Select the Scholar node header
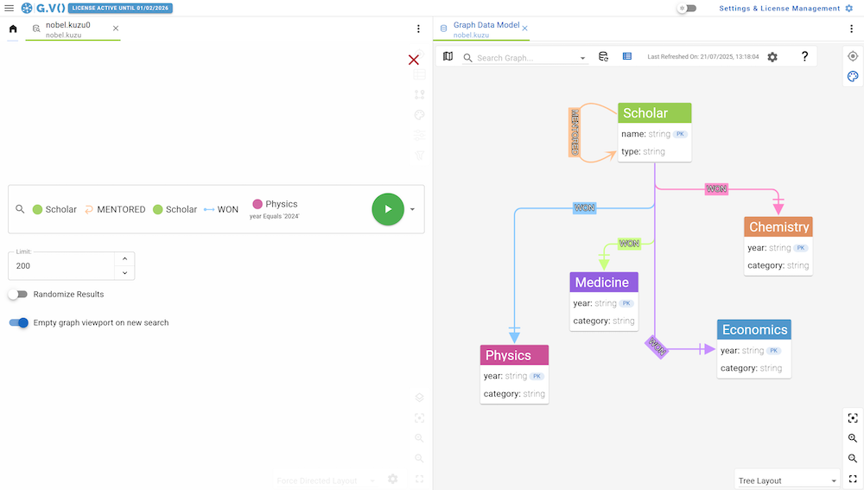The width and height of the screenshot is (864, 490). [655, 113]
